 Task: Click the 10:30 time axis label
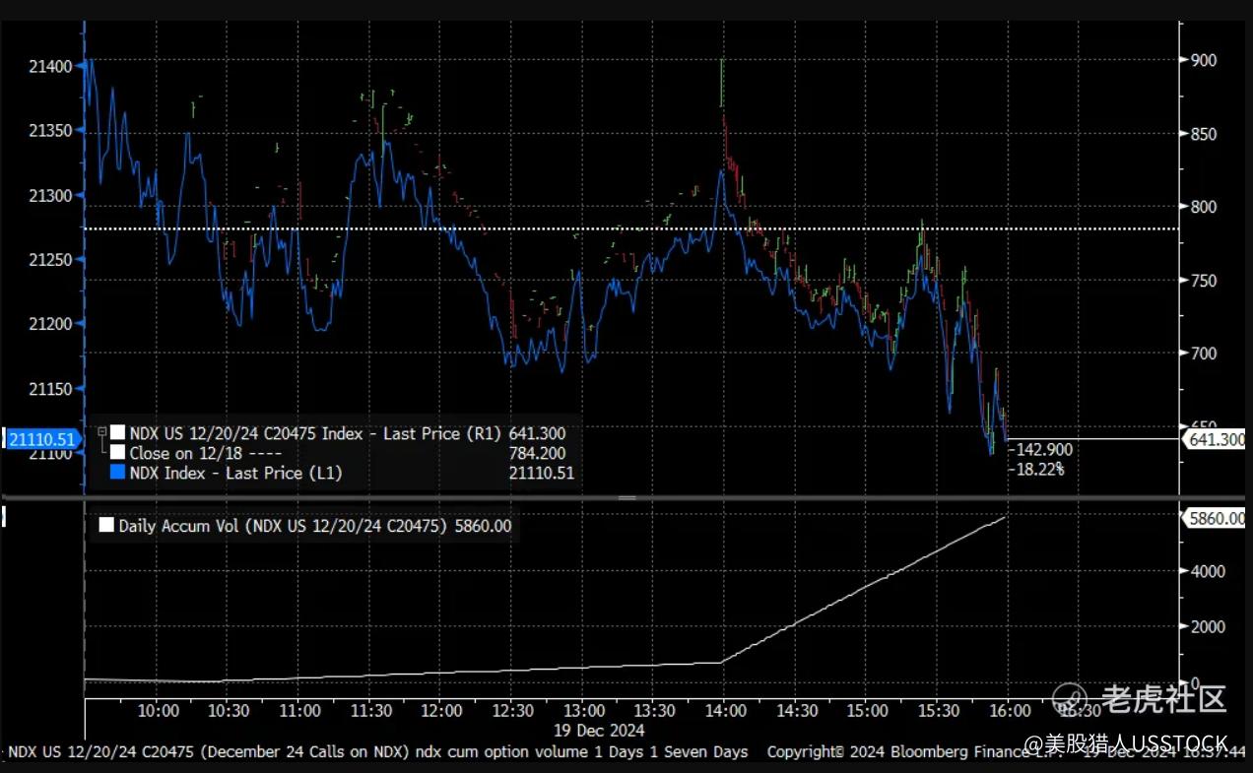[230, 711]
